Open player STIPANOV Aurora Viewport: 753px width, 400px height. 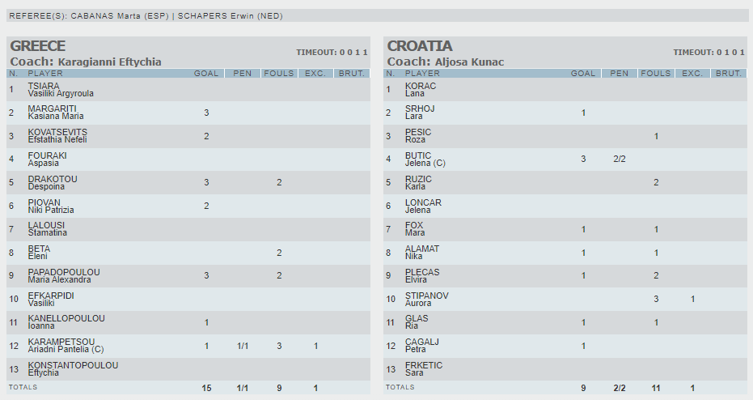point(426,299)
